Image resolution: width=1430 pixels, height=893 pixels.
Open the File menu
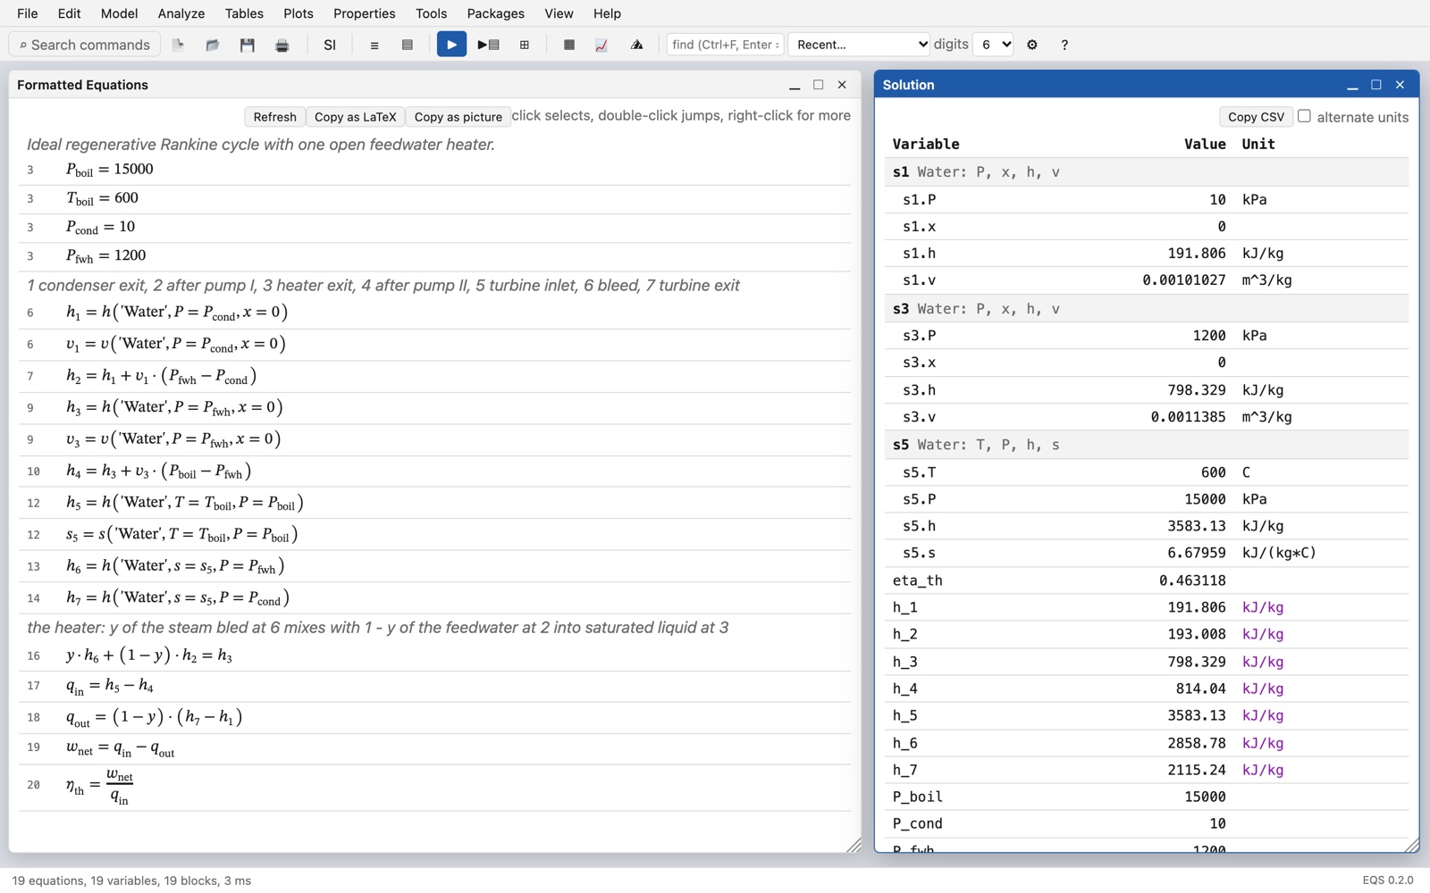(x=28, y=13)
